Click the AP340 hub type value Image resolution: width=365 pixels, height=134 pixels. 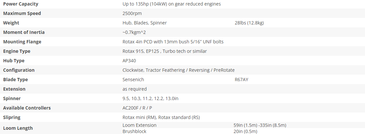click(129, 61)
